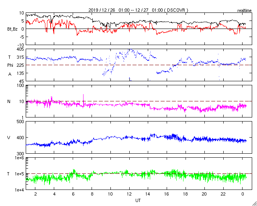Click the resize grip in the window corner
This screenshot has height=206, width=257.
tap(255, 204)
